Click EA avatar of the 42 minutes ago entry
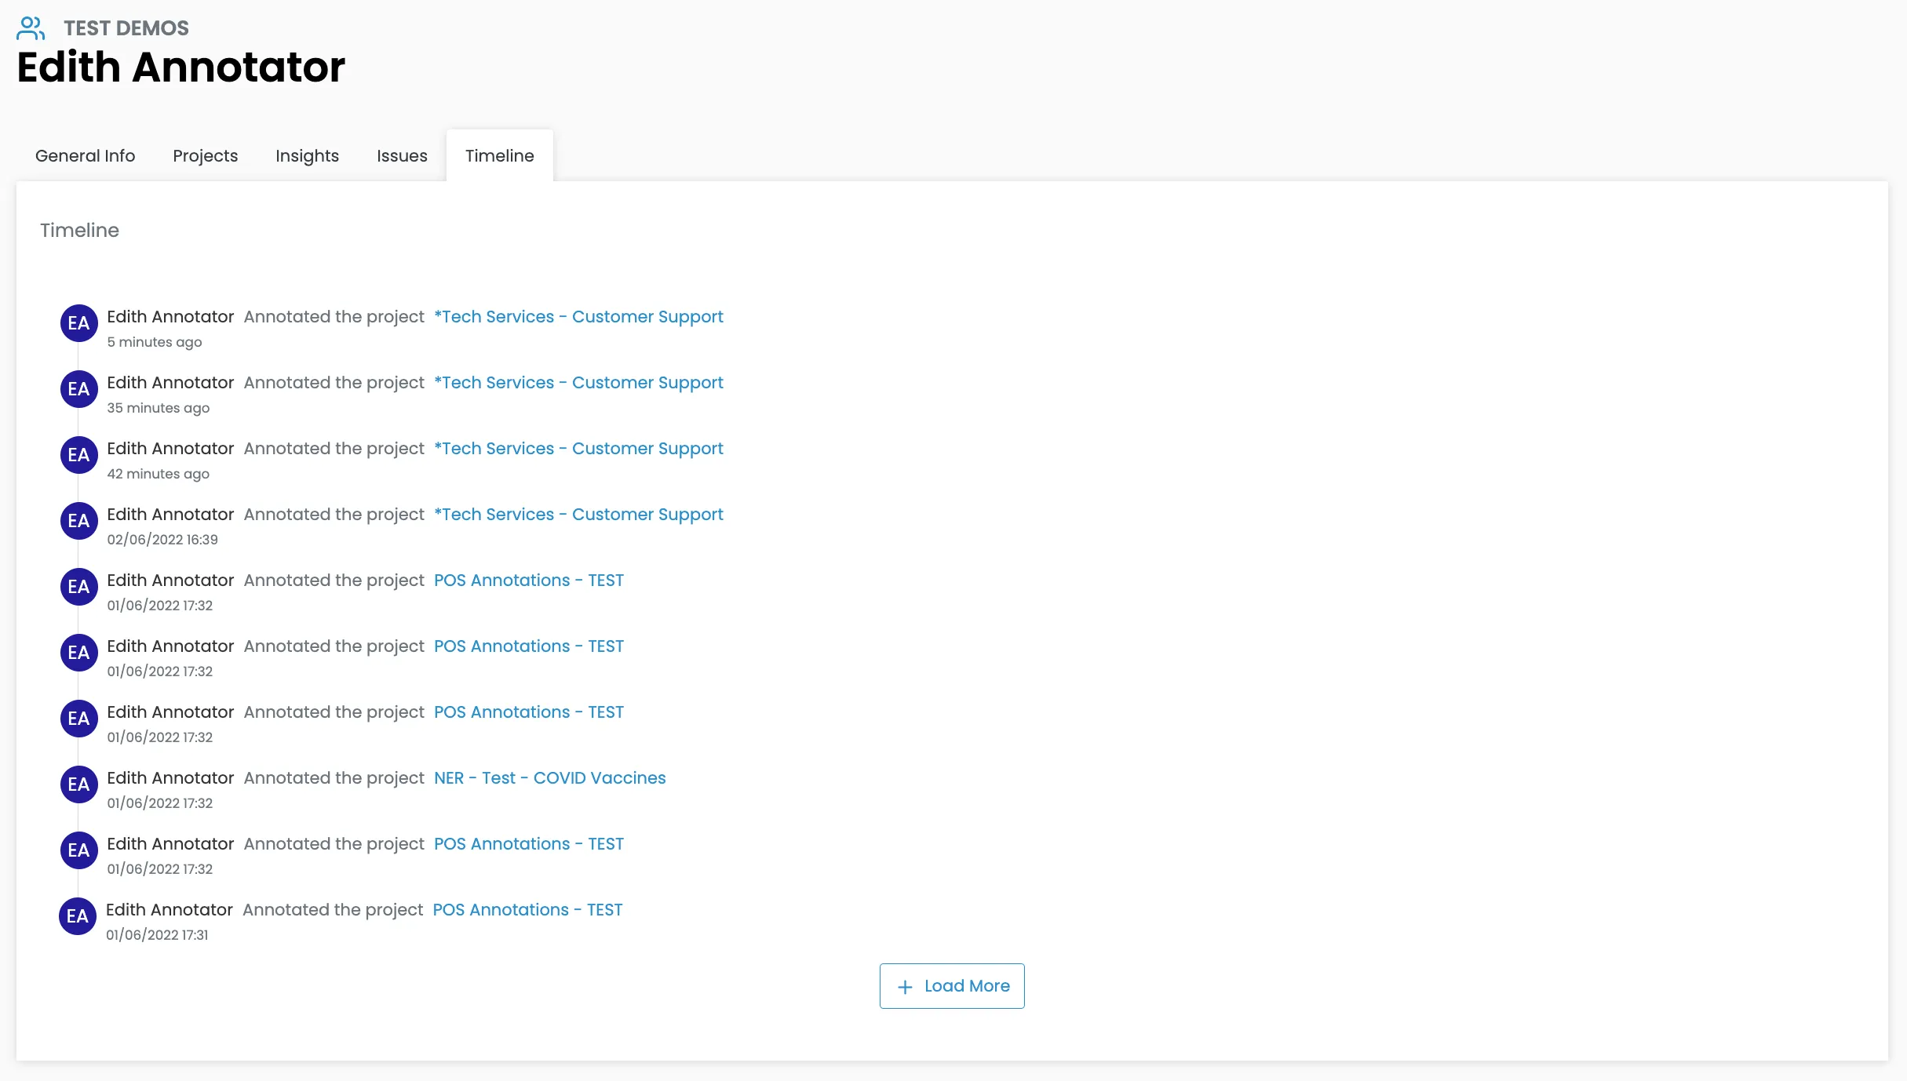Viewport: 1907px width, 1081px height. coord(79,455)
